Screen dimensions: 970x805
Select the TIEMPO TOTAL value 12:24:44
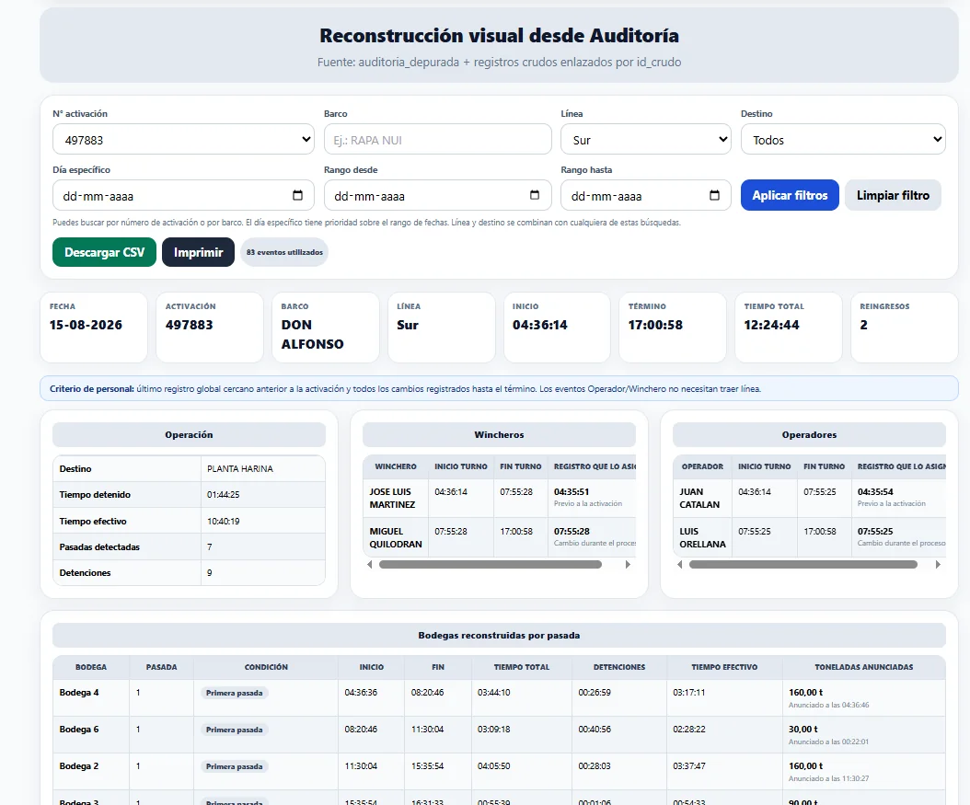pos(771,325)
